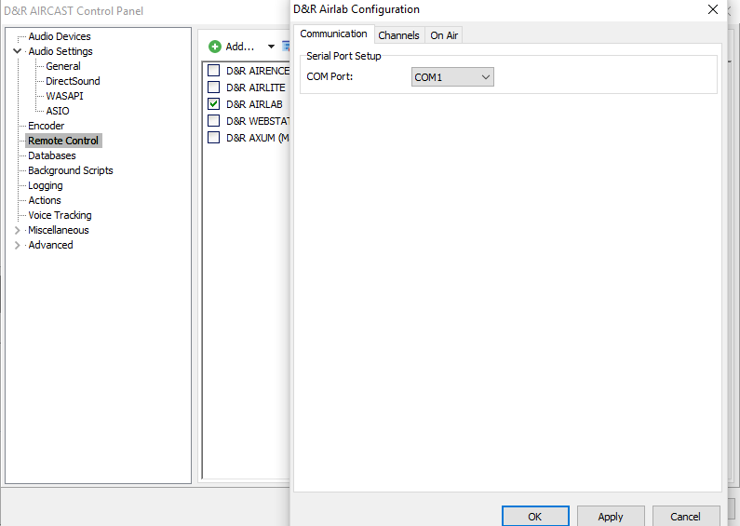Open the On Air tab

444,35
